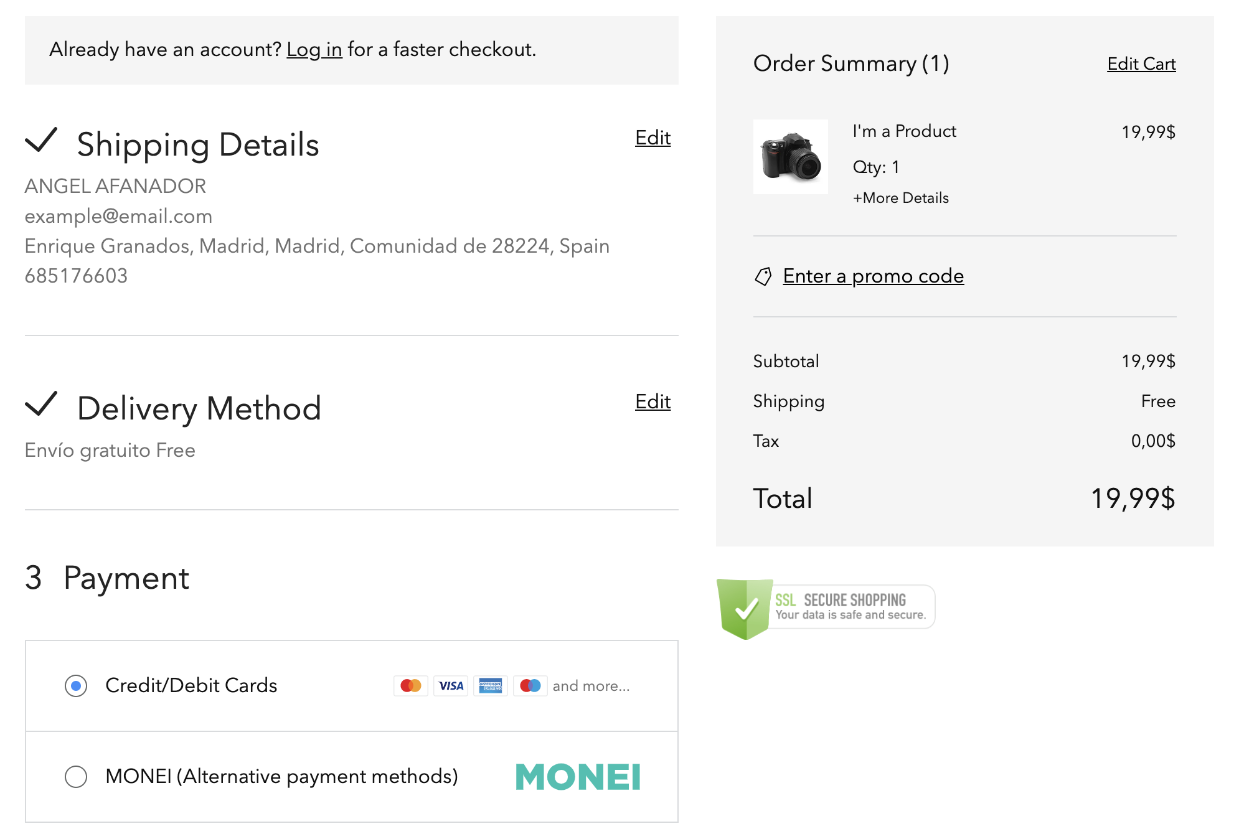Expand +More Details for the product

click(x=901, y=198)
